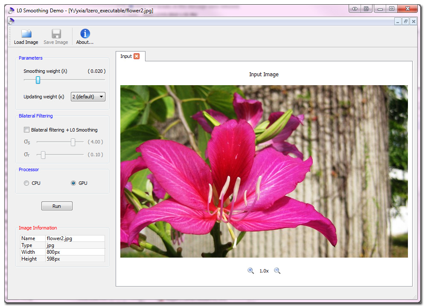Screen dimensions: 425x307
Task: Enable Bilateral filtering + L0 Smoothing checkbox
Action: (x=26, y=130)
